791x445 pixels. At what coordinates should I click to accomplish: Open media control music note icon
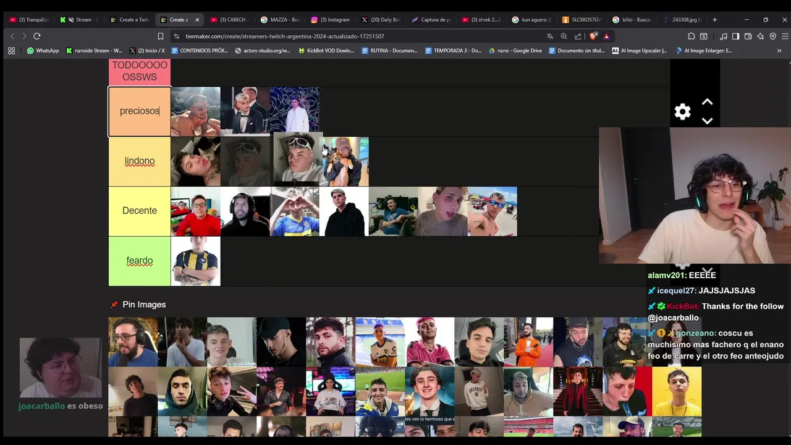coord(724,36)
